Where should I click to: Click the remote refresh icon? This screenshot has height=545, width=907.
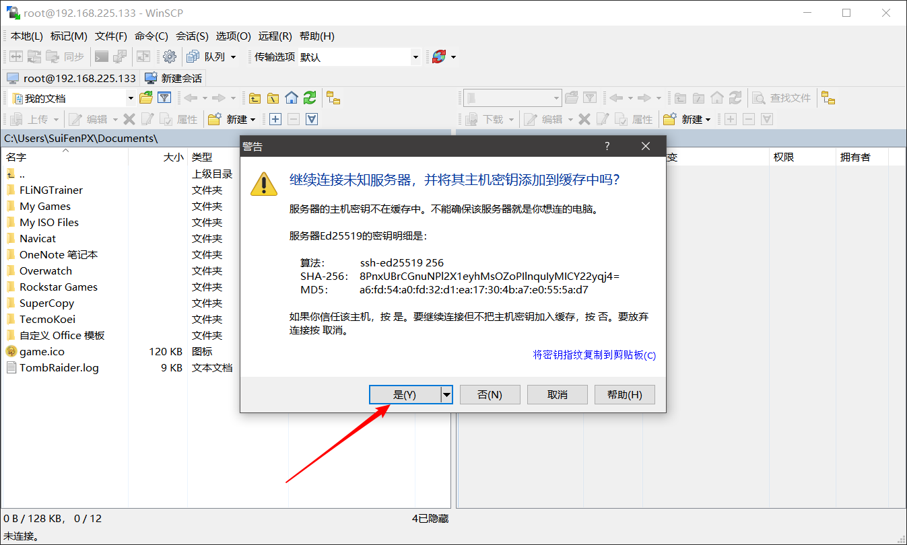735,98
